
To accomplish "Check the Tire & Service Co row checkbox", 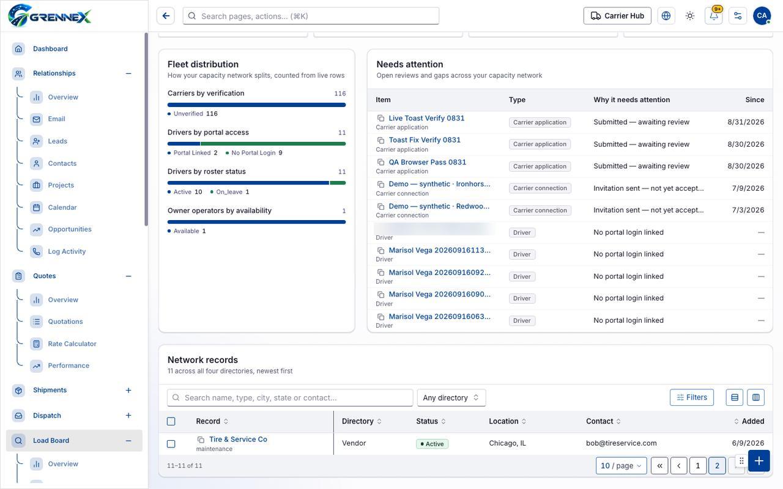I will pyautogui.click(x=171, y=444).
